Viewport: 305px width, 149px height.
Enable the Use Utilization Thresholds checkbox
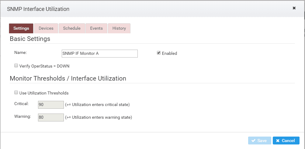point(16,93)
